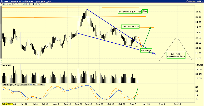Click the green GDX label box

pos(145,11)
